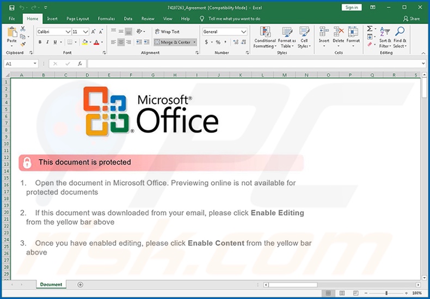430x299 pixels.
Task: Open the font size 11 dropdown
Action: pyautogui.click(x=86, y=32)
